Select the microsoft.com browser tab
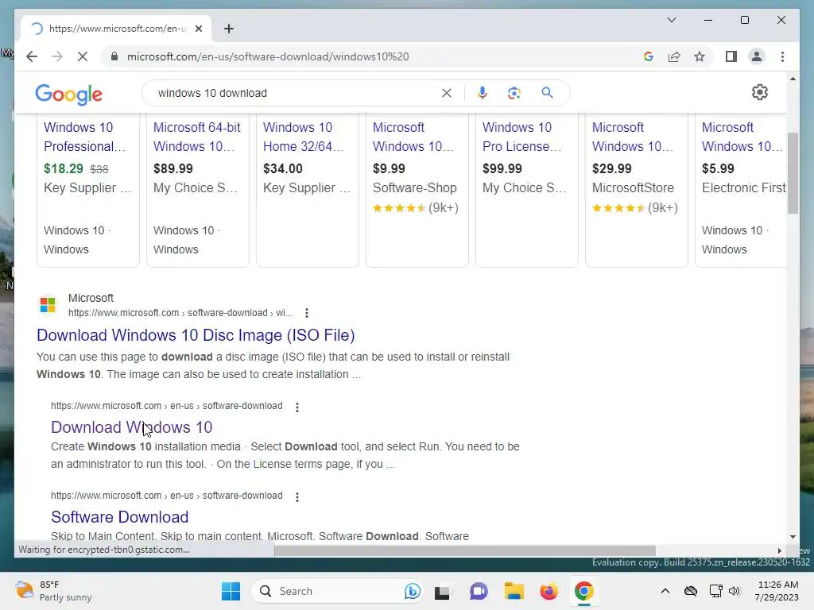Viewport: 814px width, 610px height. click(x=116, y=29)
